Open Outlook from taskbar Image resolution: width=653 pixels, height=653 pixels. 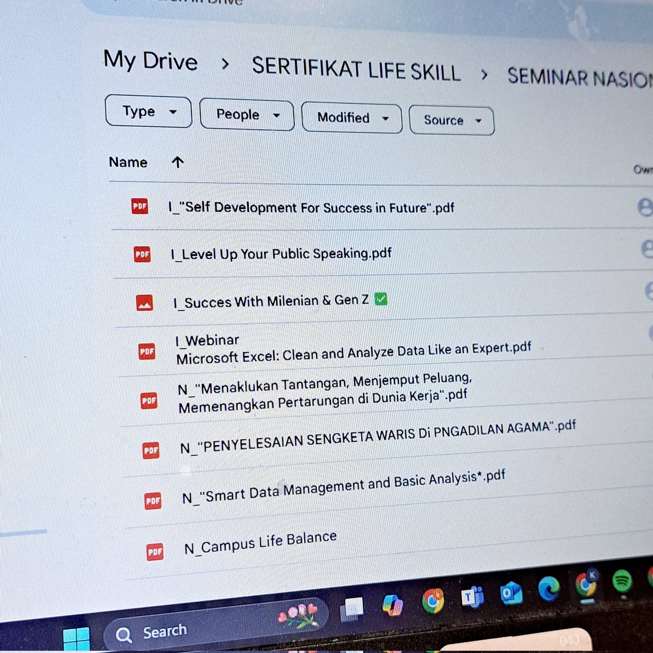pyautogui.click(x=510, y=594)
